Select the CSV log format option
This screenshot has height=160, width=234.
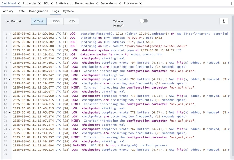pos(71,21)
